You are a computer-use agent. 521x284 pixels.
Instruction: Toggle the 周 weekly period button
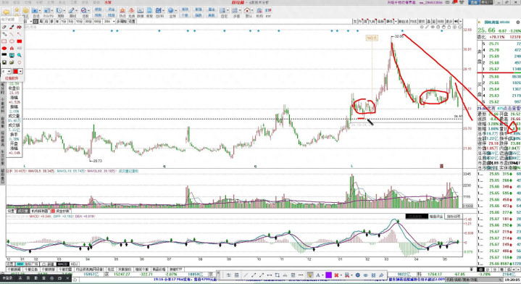point(41,21)
